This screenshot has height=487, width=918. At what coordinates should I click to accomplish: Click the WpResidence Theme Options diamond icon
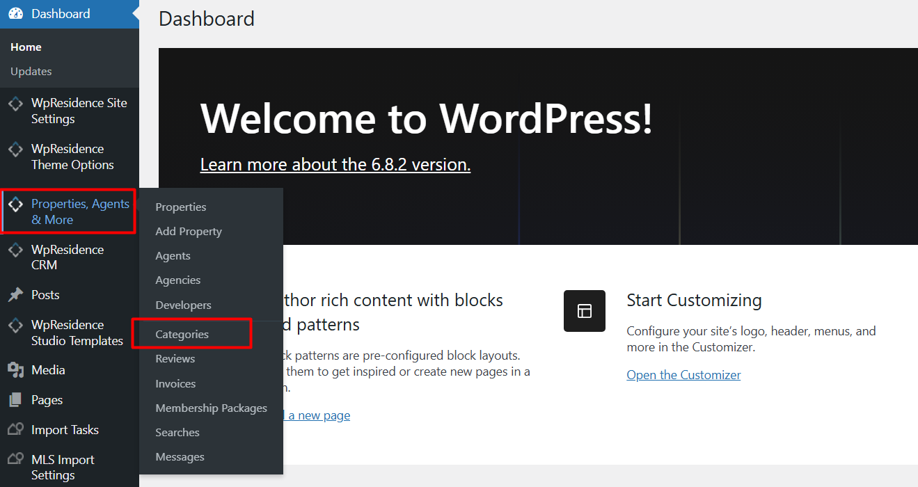[15, 150]
